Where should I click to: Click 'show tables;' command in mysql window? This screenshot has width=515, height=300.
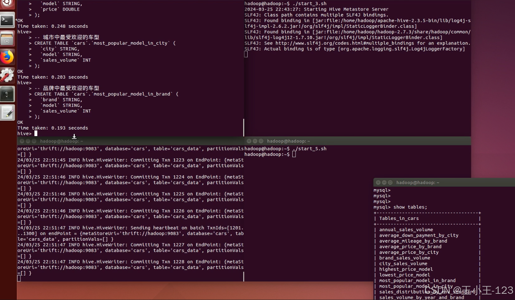[x=410, y=207]
